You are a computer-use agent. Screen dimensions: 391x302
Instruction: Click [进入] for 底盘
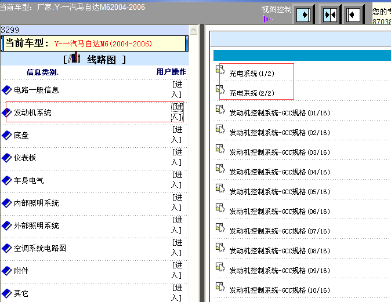coord(177,134)
